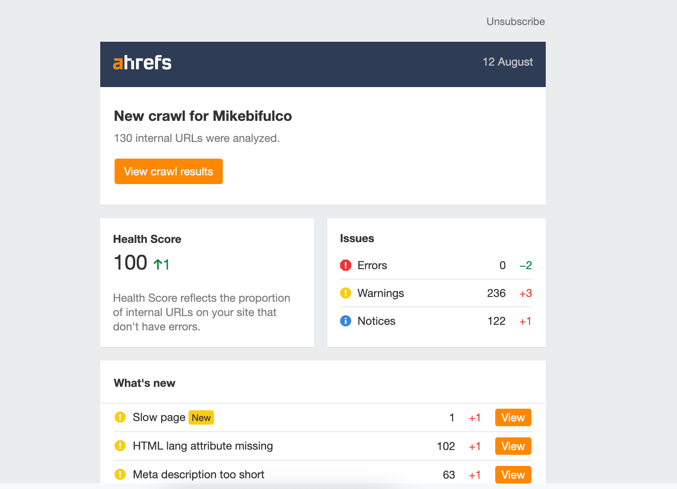Screen dimensions: 677x489
Task: Click the Warnings count of 236
Action: (x=496, y=293)
